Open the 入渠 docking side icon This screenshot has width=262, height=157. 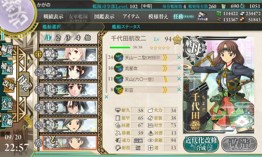pyautogui.click(x=7, y=103)
